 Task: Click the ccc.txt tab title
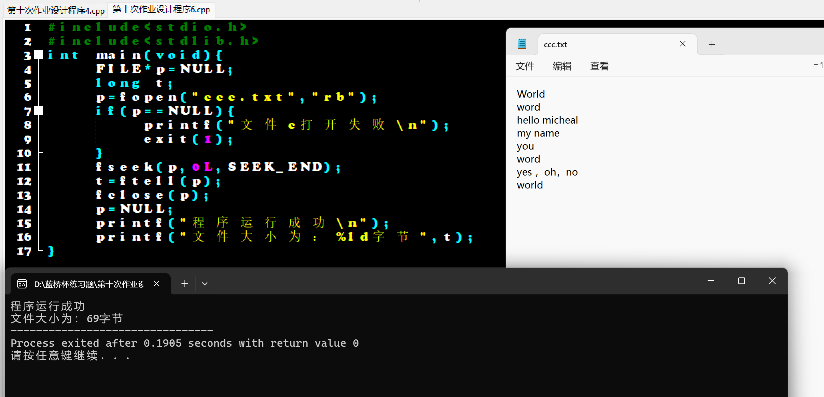tap(556, 45)
